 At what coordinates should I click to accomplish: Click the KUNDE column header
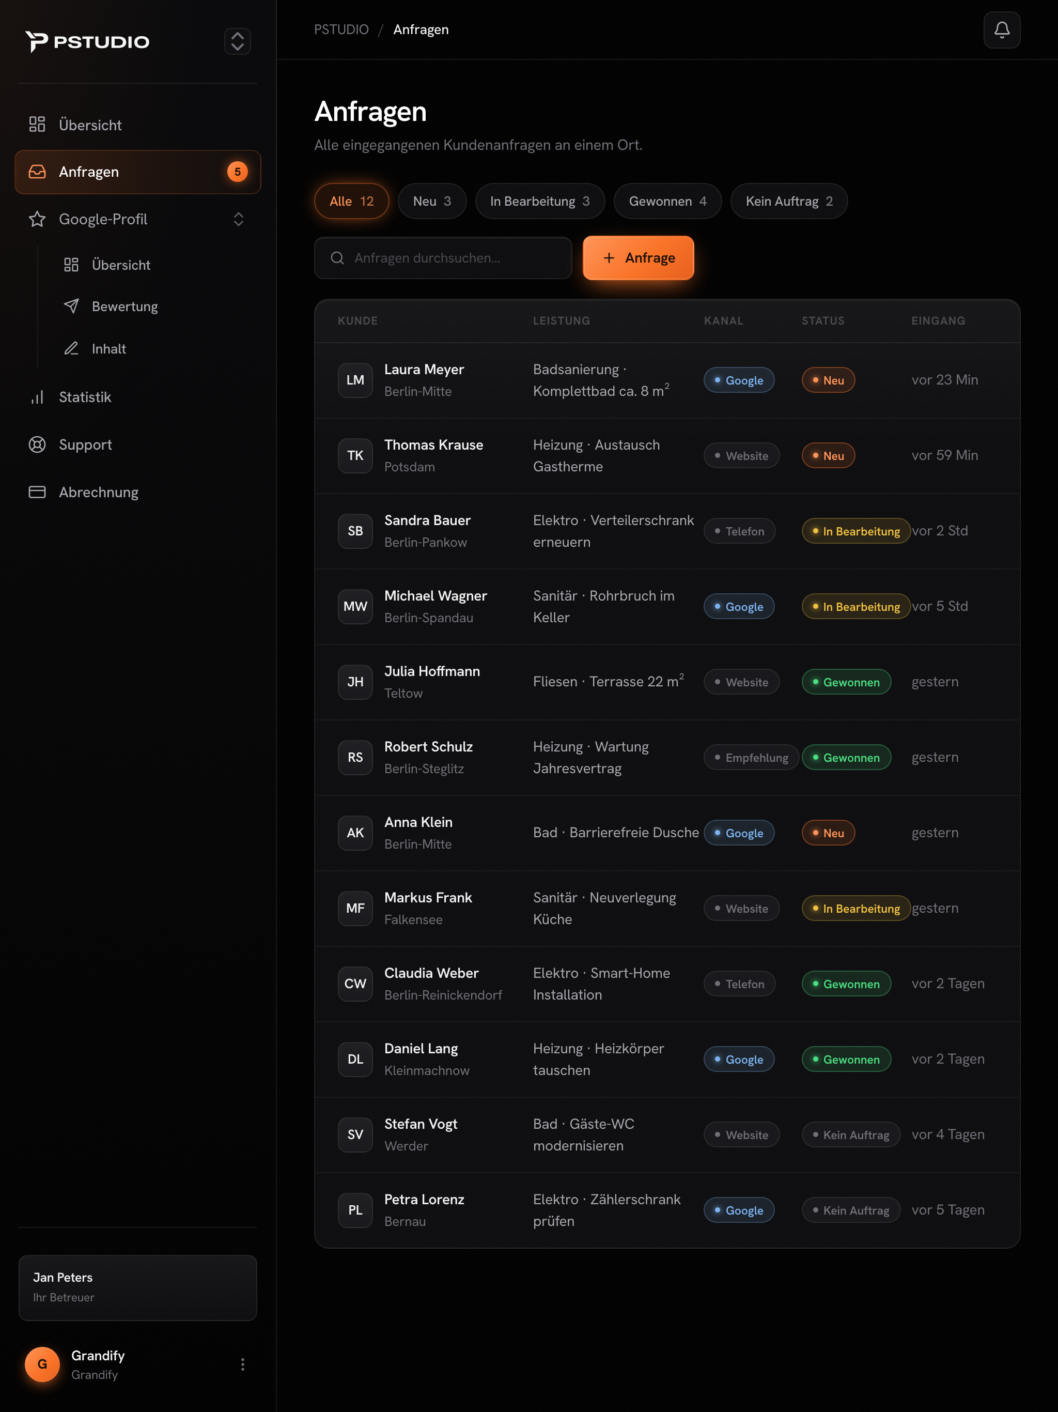[358, 320]
